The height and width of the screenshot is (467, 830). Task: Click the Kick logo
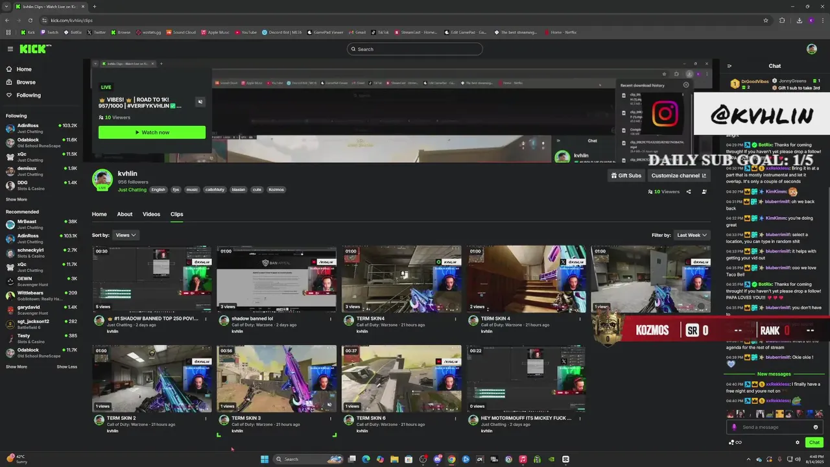34,49
